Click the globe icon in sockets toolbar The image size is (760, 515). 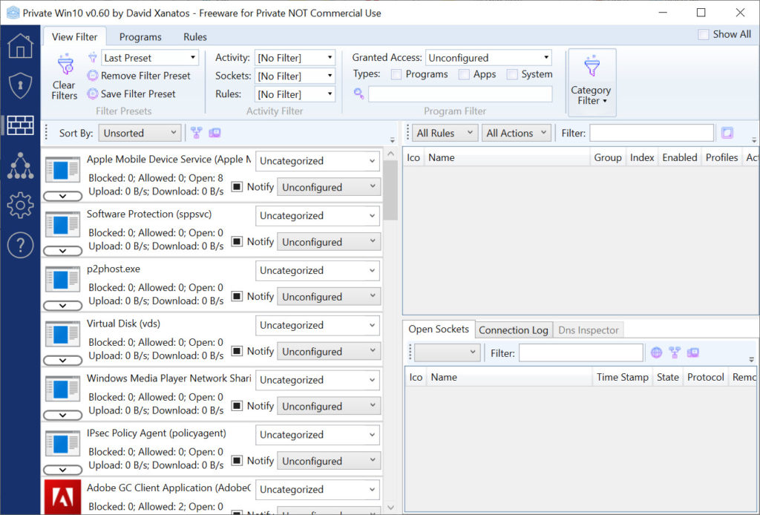(656, 352)
